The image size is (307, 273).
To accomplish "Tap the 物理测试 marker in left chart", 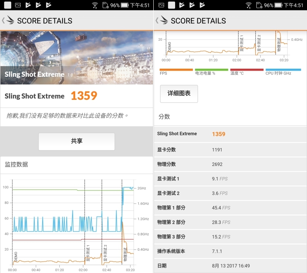I will click(125, 254).
